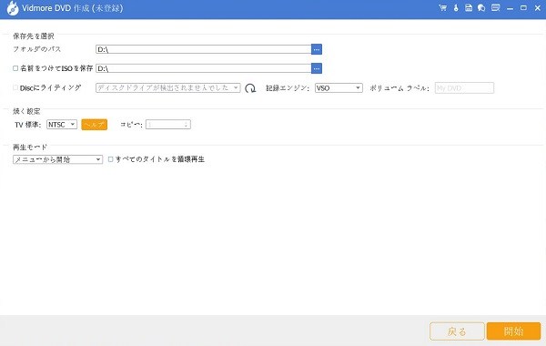Maximize the Vidmore DVD window

[x=523, y=8]
